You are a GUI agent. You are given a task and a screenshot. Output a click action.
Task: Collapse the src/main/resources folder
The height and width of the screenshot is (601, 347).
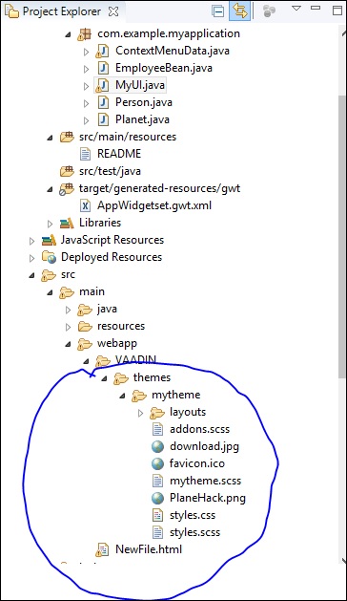[x=51, y=138]
